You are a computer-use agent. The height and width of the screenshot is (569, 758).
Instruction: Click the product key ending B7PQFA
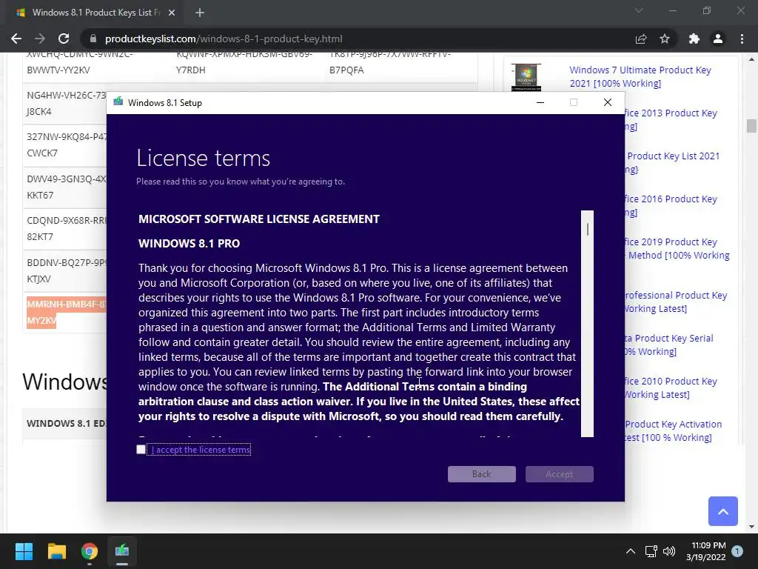(x=390, y=62)
